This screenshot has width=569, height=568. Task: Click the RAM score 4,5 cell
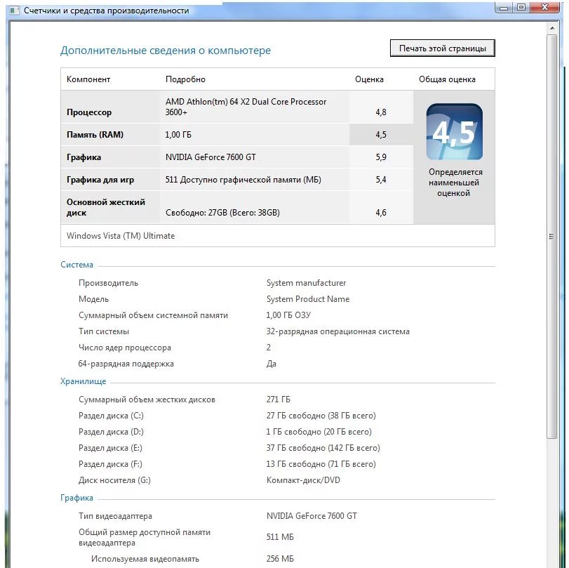click(x=381, y=135)
